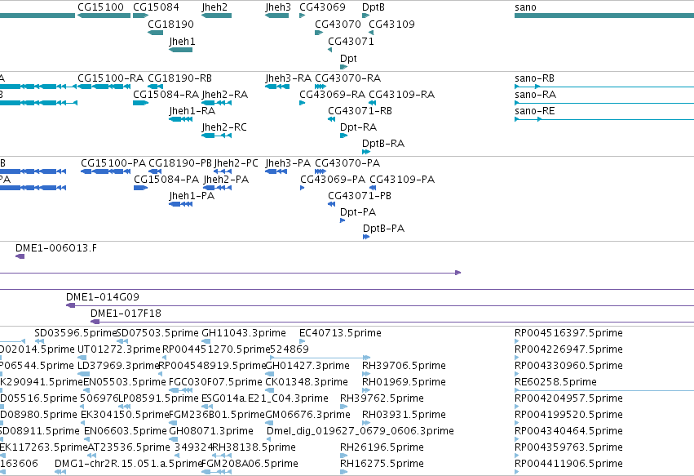Click the CG43069-PA protein label
Image resolution: width=694 pixels, height=476 pixels.
pyautogui.click(x=333, y=180)
